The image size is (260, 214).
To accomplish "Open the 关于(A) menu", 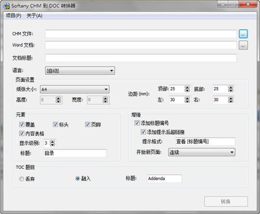I will coord(34,16).
